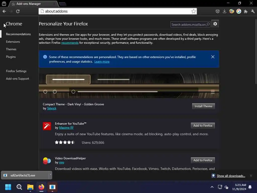Select the Plugins category
257x193 pixels.
tap(11, 57)
